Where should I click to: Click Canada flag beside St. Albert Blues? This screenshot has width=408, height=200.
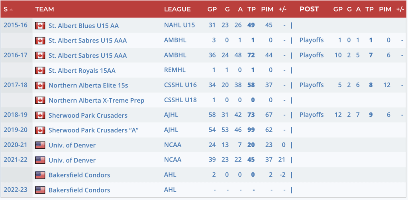[40, 25]
